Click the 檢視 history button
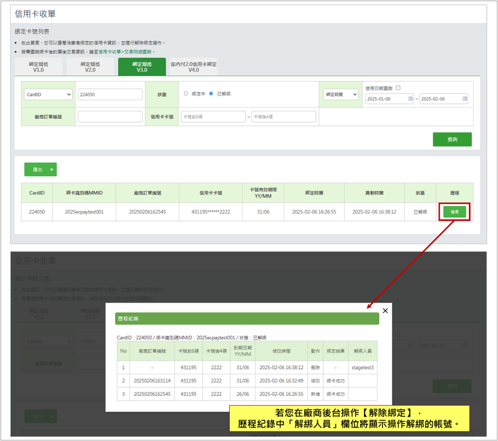 pos(454,212)
